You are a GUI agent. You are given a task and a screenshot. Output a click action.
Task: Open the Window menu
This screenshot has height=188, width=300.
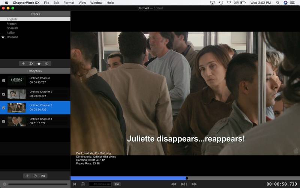coord(96,3)
